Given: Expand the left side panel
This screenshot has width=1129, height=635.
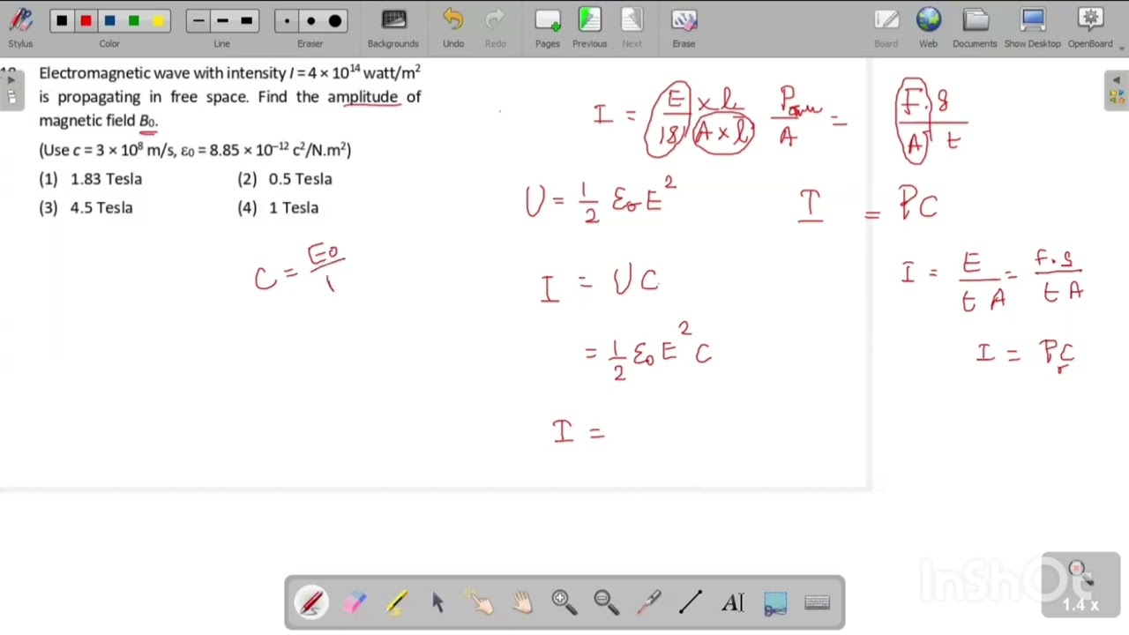Looking at the screenshot, I should 11,91.
